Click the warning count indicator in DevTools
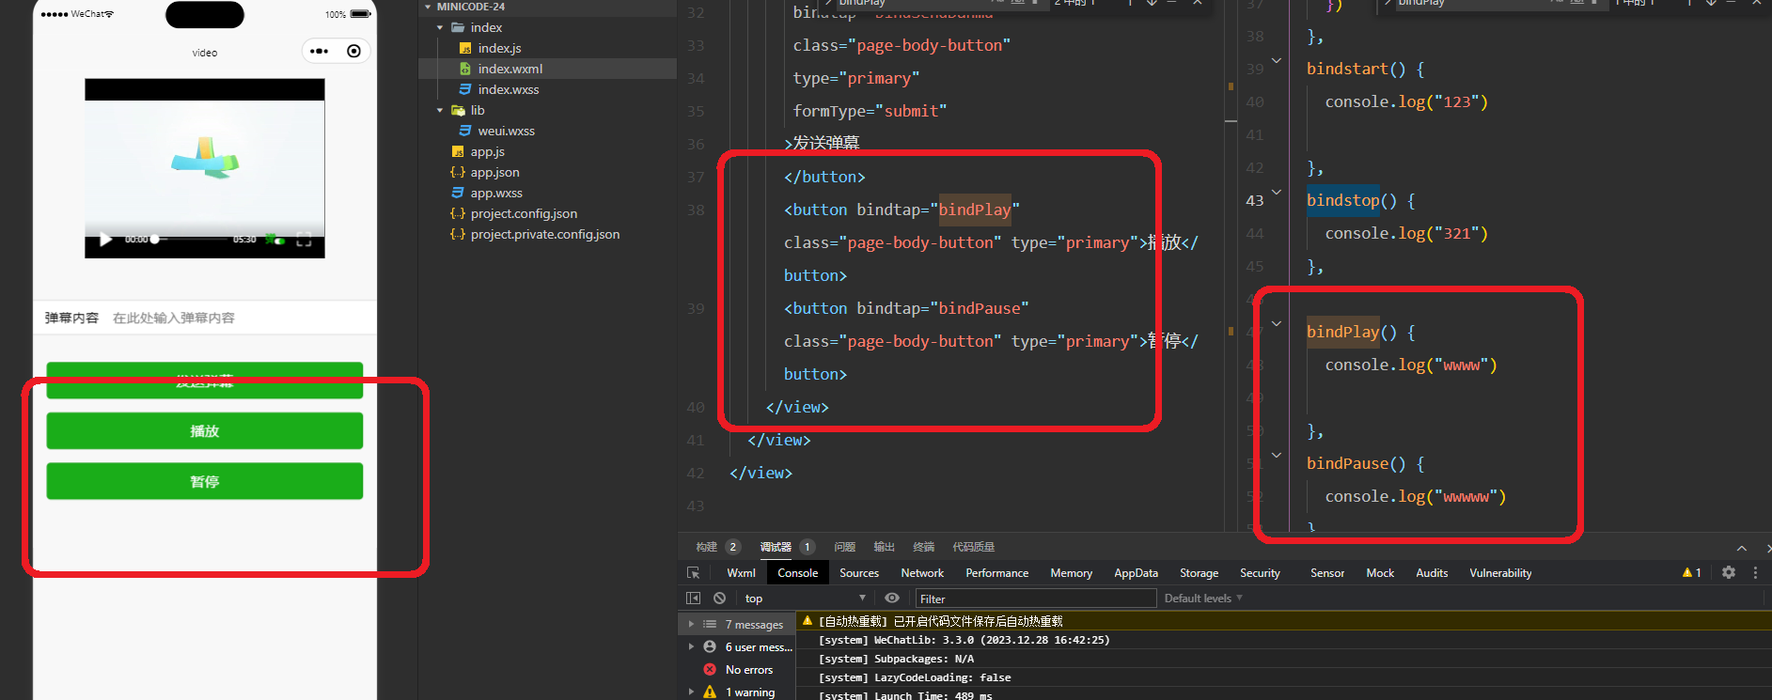The height and width of the screenshot is (700, 1772). pyautogui.click(x=1691, y=572)
